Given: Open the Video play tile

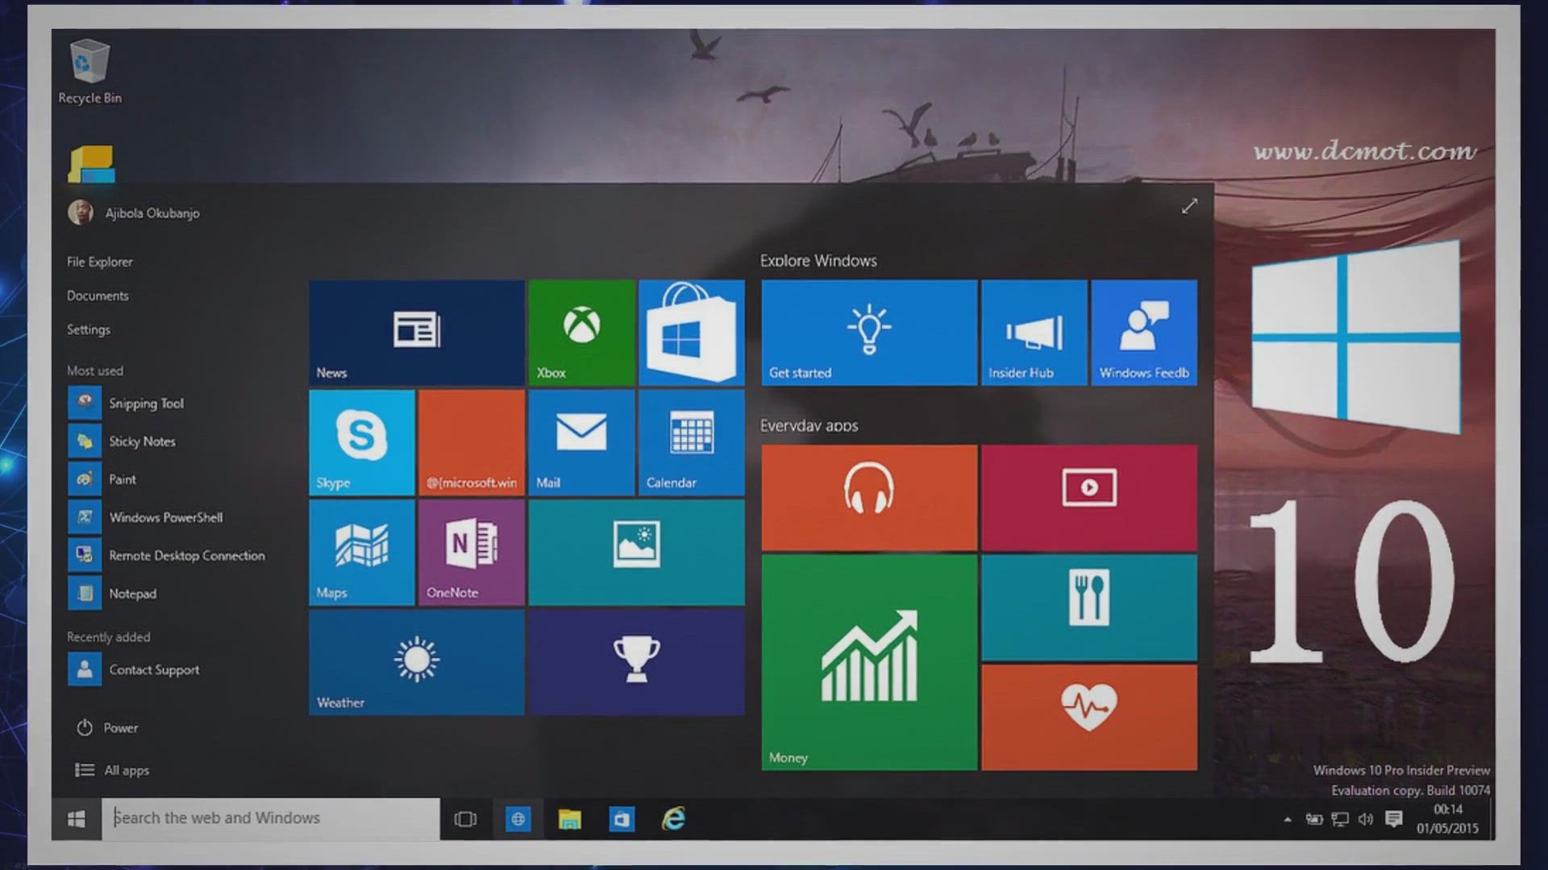Looking at the screenshot, I should pyautogui.click(x=1089, y=498).
